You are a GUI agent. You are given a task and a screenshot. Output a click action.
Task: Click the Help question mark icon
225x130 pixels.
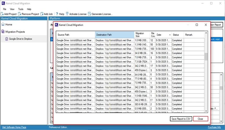point(57,14)
